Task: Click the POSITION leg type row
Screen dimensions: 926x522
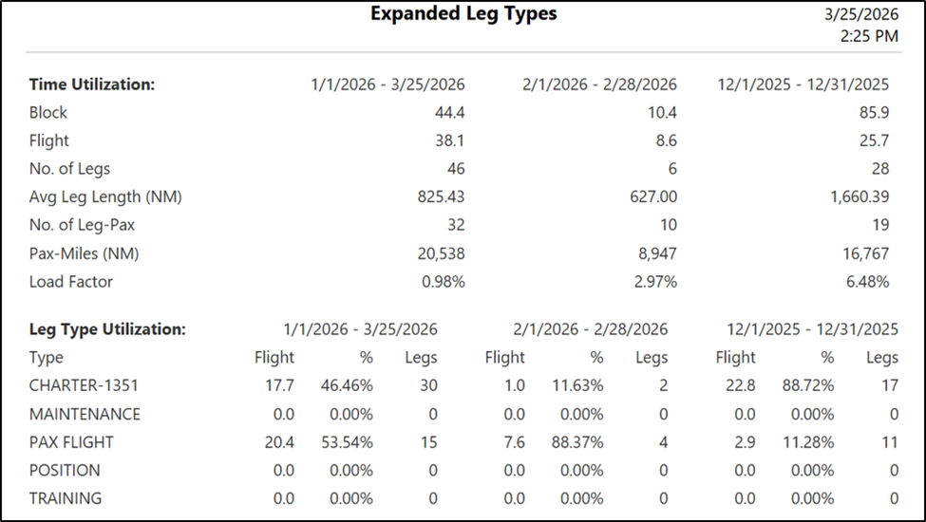Action: click(65, 471)
